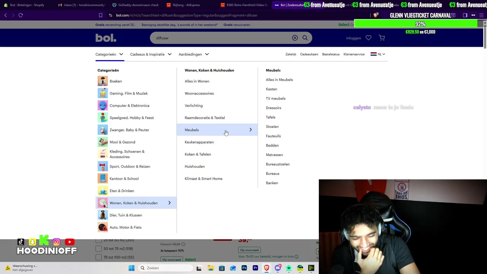Switch to the Gmail Inbox tab
The image size is (487, 274).
(x=82, y=5)
